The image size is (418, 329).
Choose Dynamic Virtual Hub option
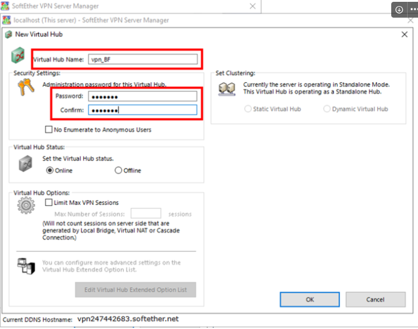[x=327, y=109]
